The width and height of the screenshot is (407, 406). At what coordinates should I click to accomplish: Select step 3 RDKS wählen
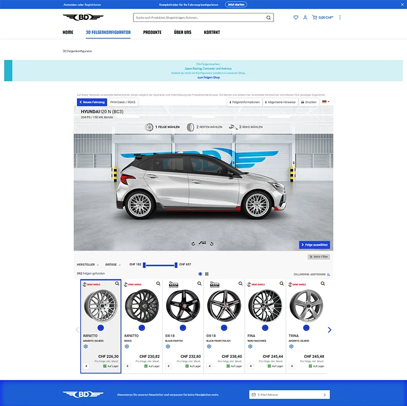coord(246,127)
